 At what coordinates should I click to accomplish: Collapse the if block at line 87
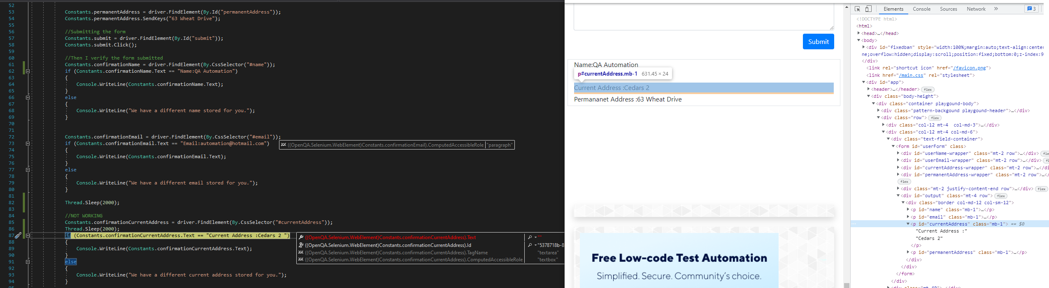28,235
